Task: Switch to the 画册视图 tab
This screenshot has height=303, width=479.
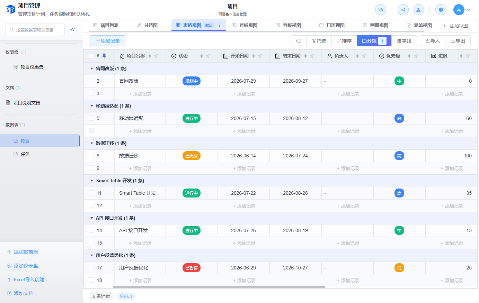Action: point(375,25)
